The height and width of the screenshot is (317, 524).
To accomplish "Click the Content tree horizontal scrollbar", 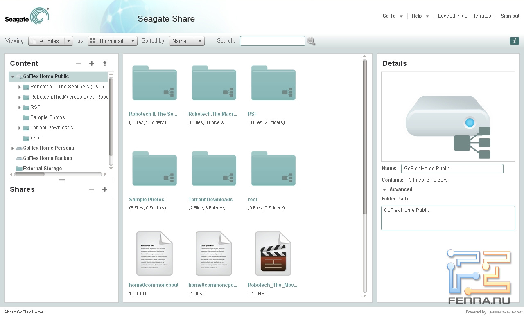I will coord(57,174).
